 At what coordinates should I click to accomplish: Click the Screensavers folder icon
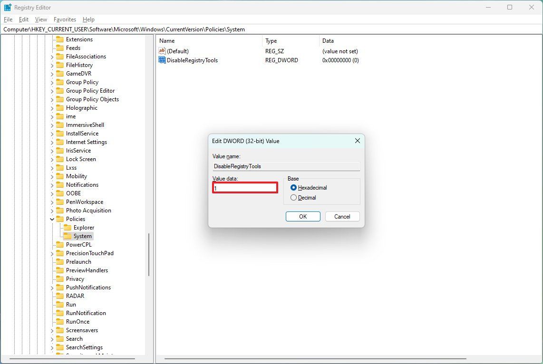[x=59, y=330]
